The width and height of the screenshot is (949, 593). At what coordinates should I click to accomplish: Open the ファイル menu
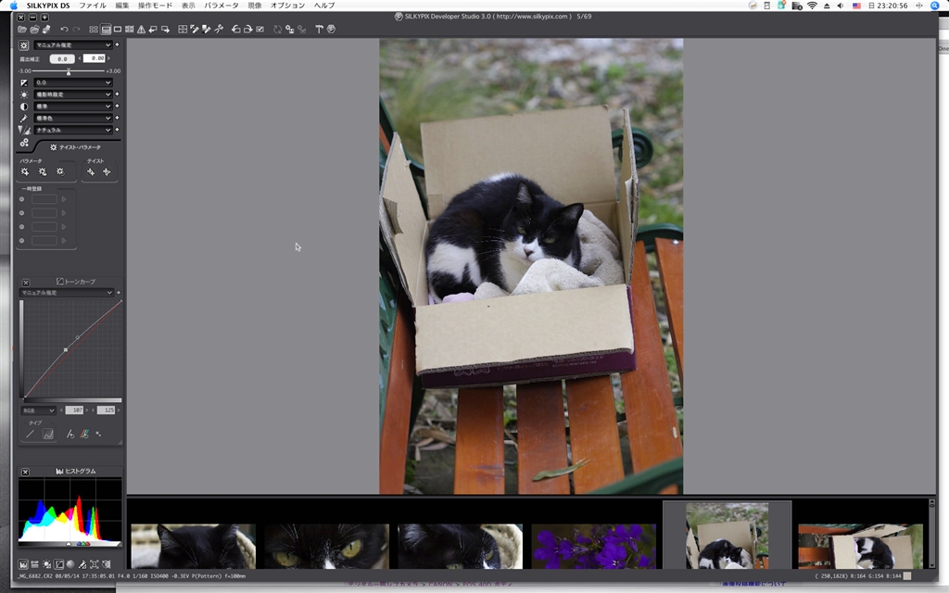(x=92, y=6)
